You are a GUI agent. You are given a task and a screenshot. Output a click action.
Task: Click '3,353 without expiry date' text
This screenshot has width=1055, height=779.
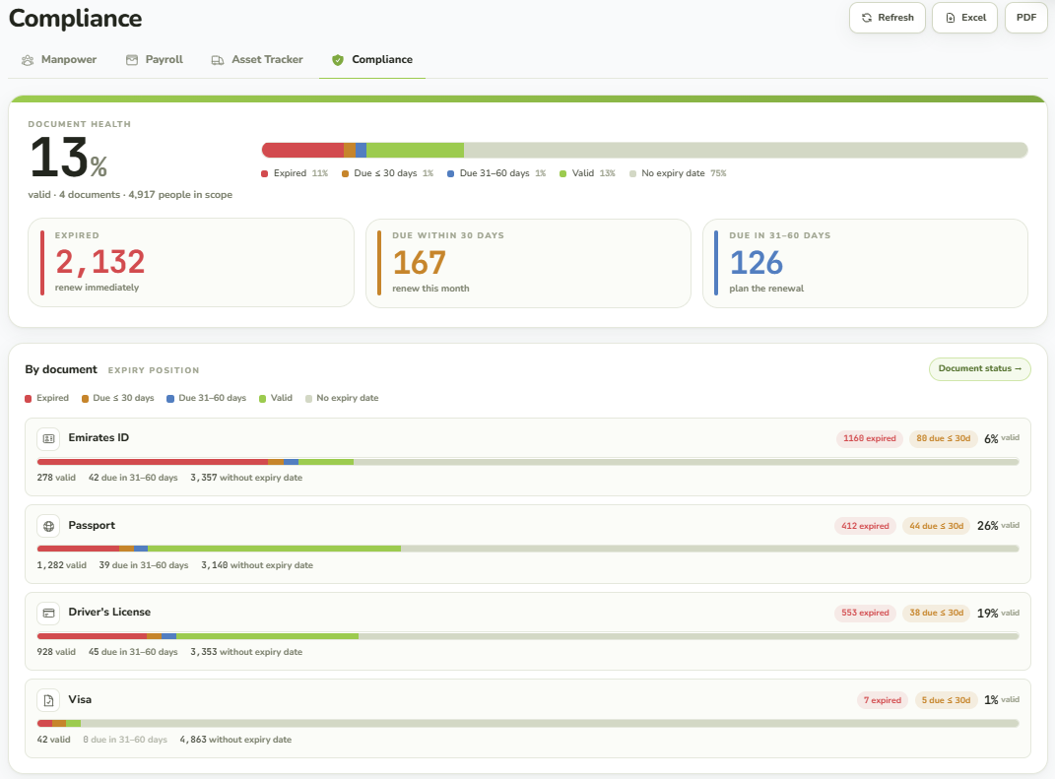[246, 652]
